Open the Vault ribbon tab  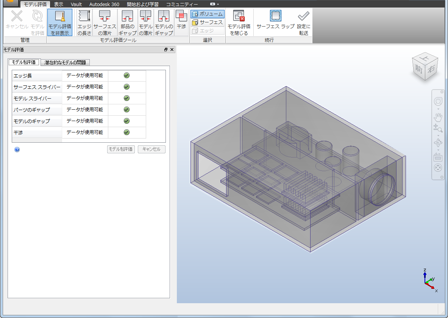76,4
